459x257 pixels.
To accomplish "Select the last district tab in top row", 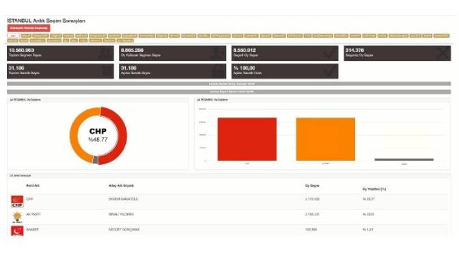I will [x=444, y=36].
